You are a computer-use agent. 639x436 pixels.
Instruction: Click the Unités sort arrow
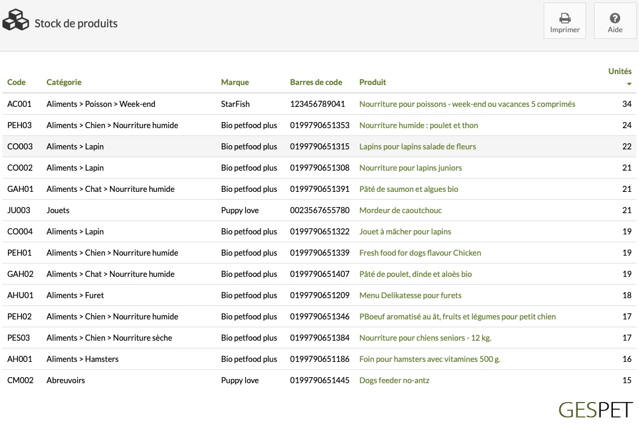(x=629, y=84)
